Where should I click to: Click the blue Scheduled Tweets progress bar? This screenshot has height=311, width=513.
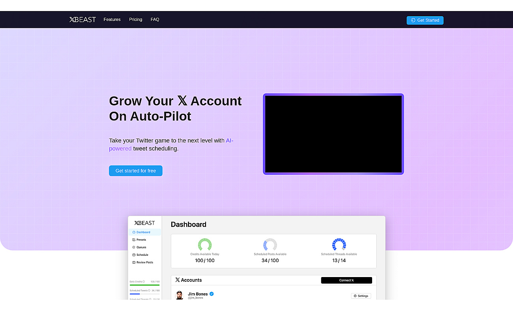[x=135, y=294]
